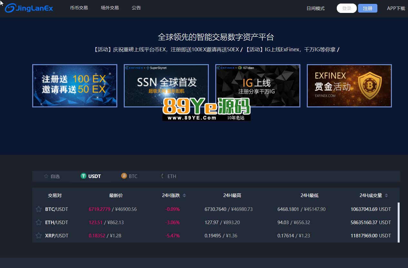This screenshot has width=408, height=268.
Task: Click the orange Bitcoin icon
Action: [x=124, y=176]
